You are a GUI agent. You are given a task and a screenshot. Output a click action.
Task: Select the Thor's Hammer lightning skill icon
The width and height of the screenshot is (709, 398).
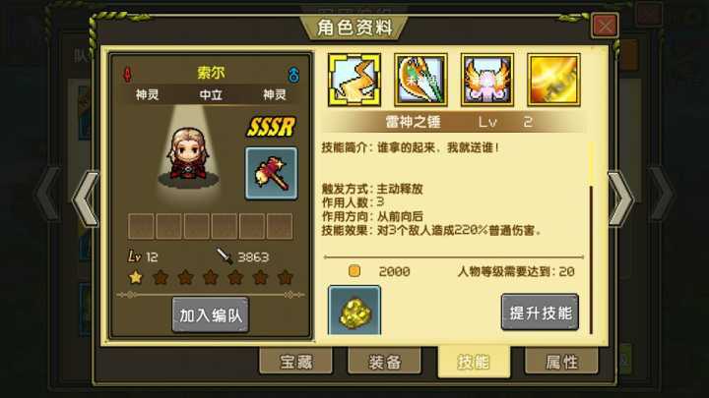point(354,80)
